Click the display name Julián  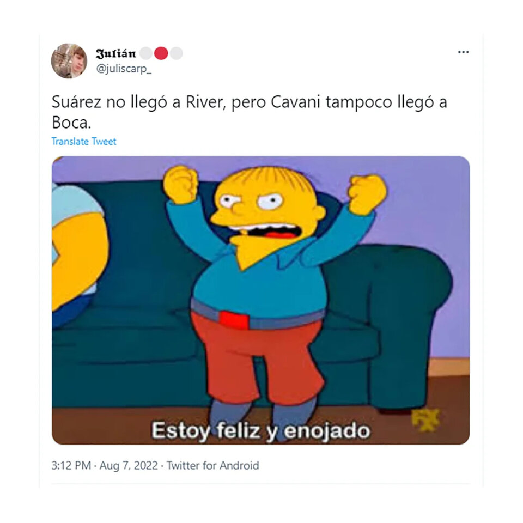point(115,53)
